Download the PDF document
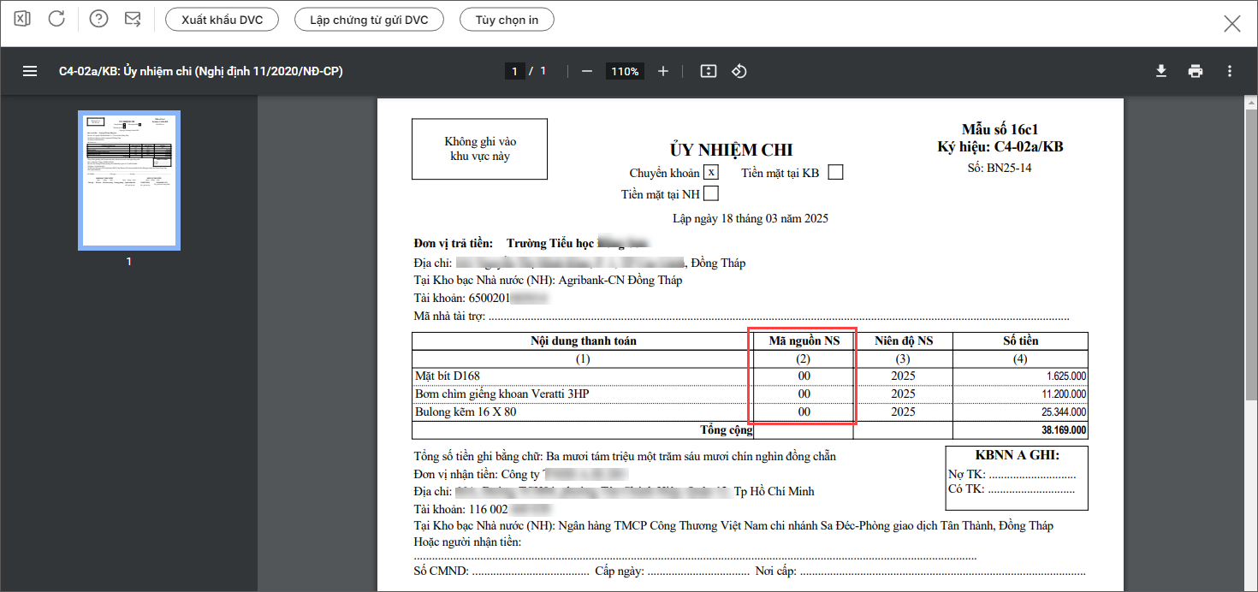The width and height of the screenshot is (1258, 592). click(1161, 71)
